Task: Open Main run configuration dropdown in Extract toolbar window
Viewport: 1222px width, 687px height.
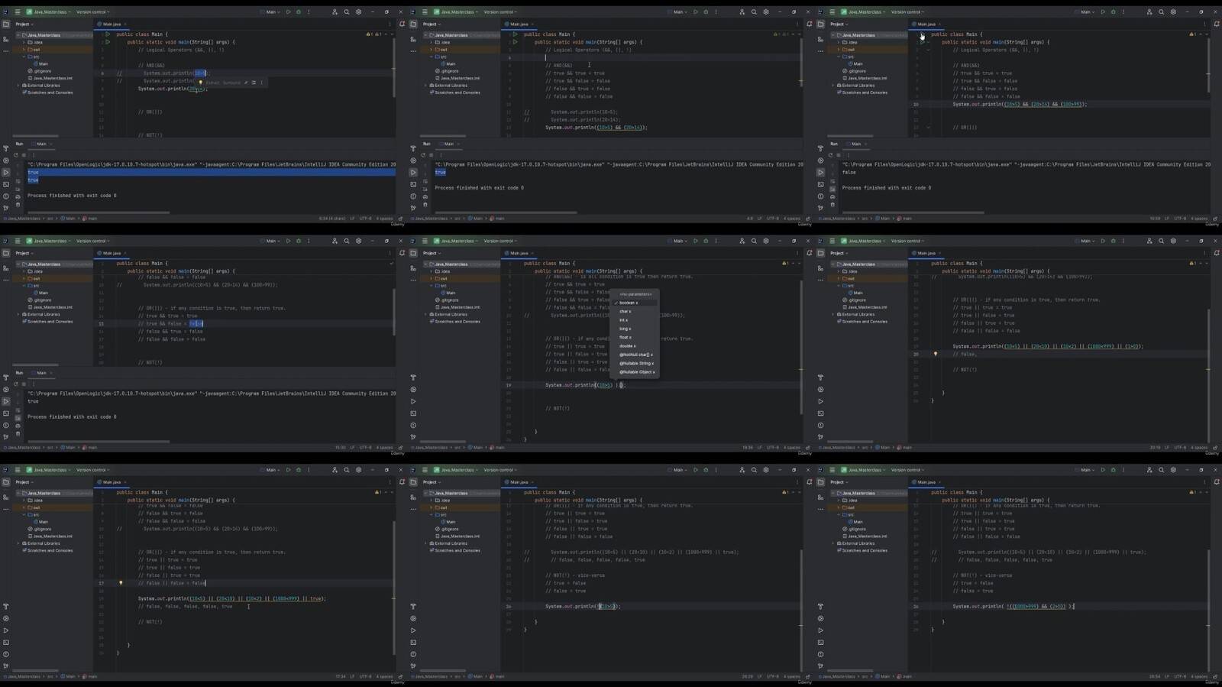Action: pyautogui.click(x=271, y=12)
